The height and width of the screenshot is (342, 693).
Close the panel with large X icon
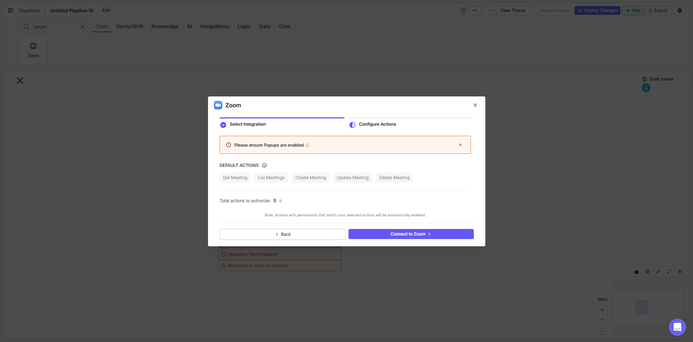20,81
